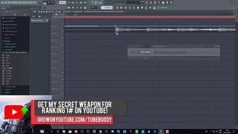Click the render audio export icon
The image size is (238, 134).
[167, 3]
